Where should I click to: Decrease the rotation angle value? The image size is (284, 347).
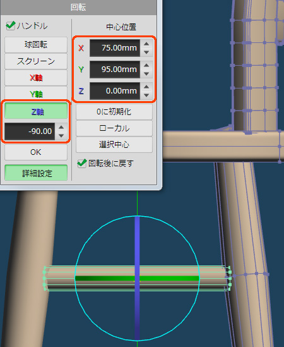(x=61, y=136)
